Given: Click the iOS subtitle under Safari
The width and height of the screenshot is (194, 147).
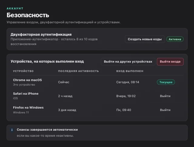Looking at the screenshot, I should pos(15,98).
